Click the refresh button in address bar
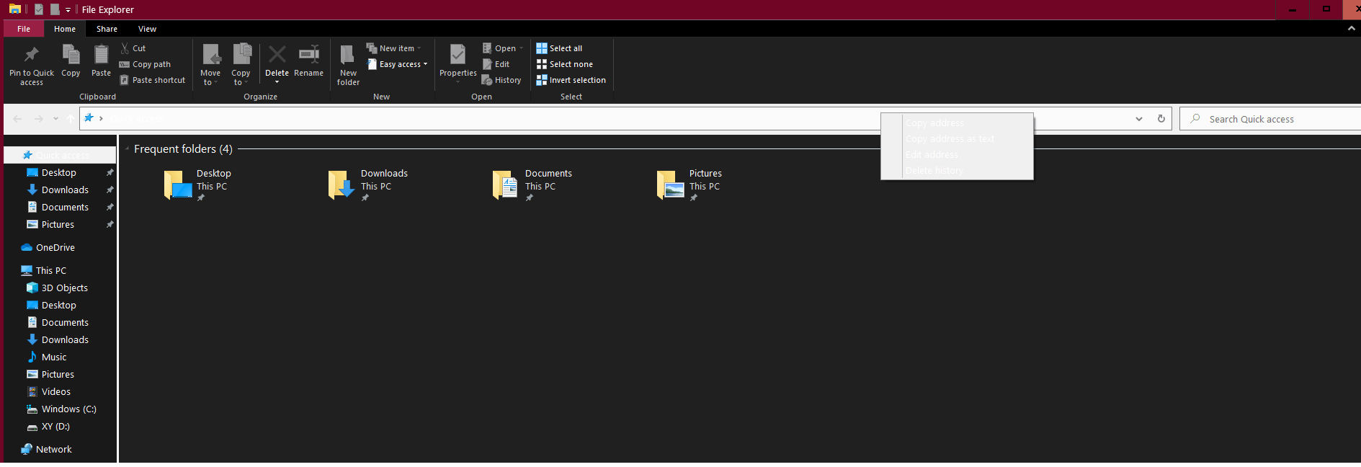The image size is (1361, 467). tap(1161, 119)
